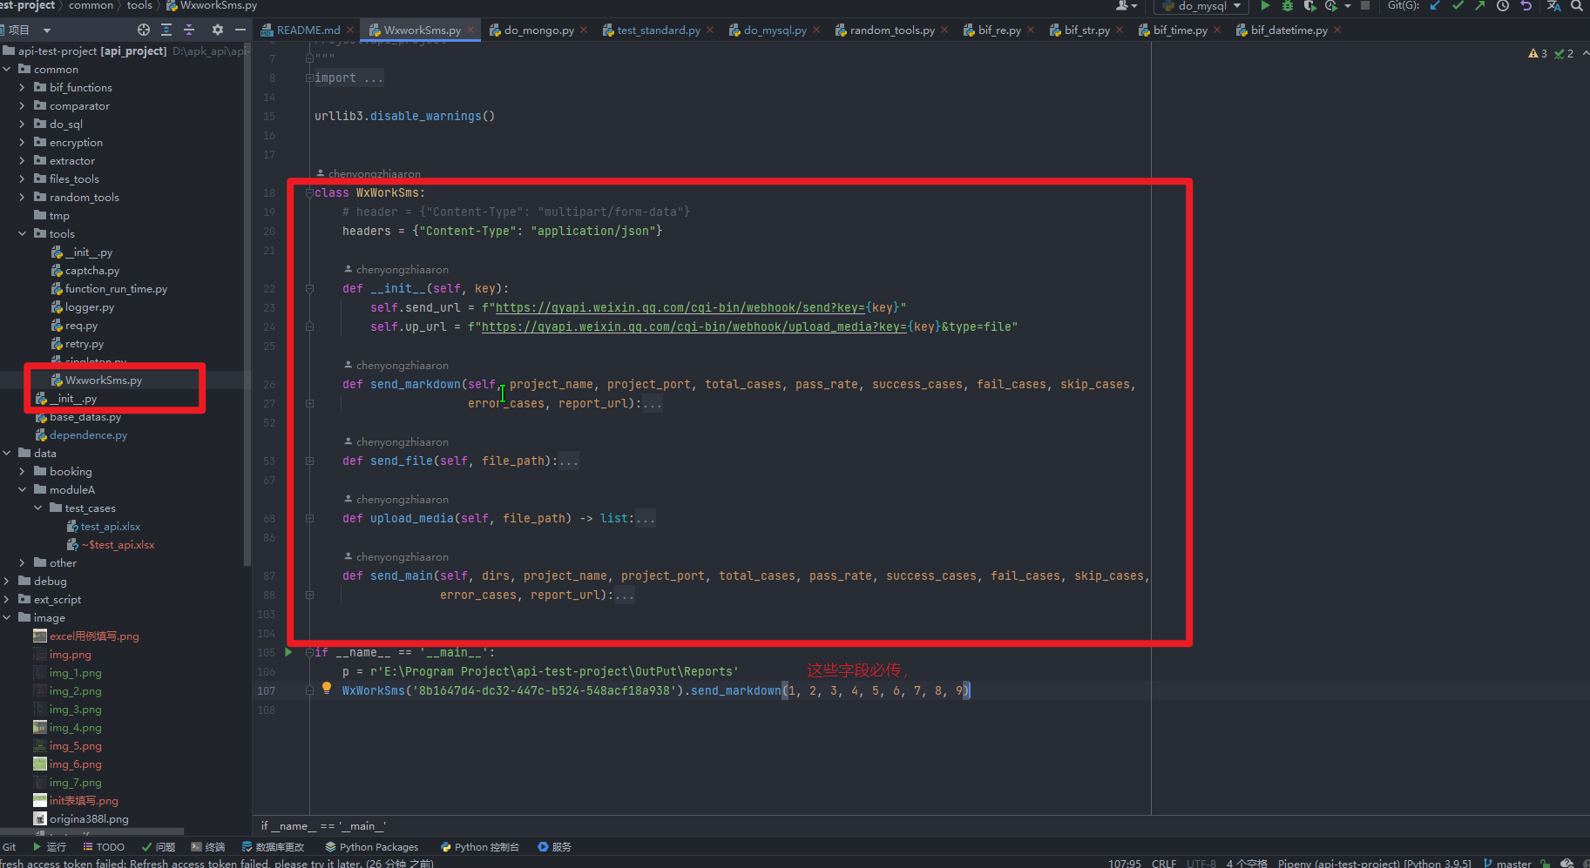1590x868 pixels.
Task: Open the profiler run options dropdown arrow
Action: point(1348,6)
